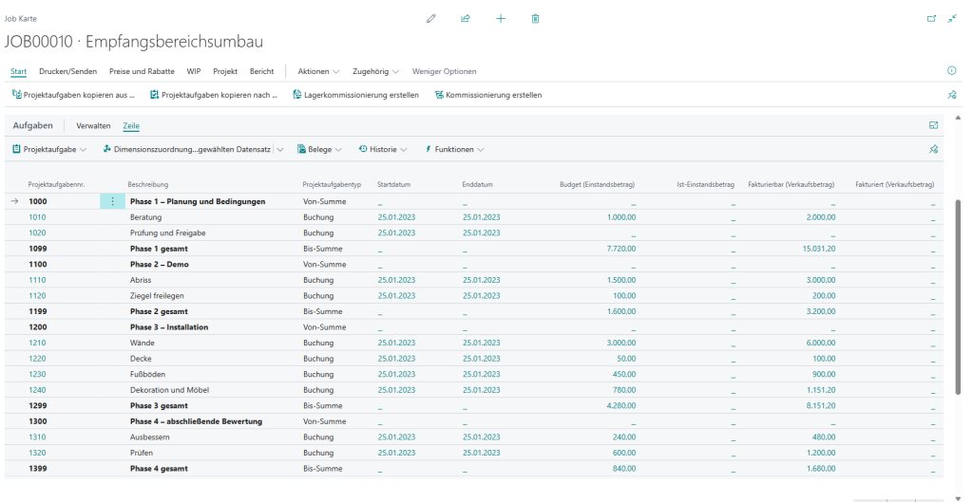Open row options for task 1000
Image resolution: width=973 pixels, height=502 pixels.
pyautogui.click(x=112, y=201)
